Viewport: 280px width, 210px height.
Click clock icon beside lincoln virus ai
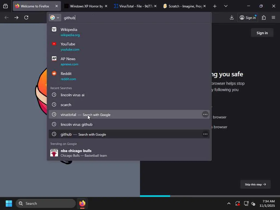(x=54, y=95)
